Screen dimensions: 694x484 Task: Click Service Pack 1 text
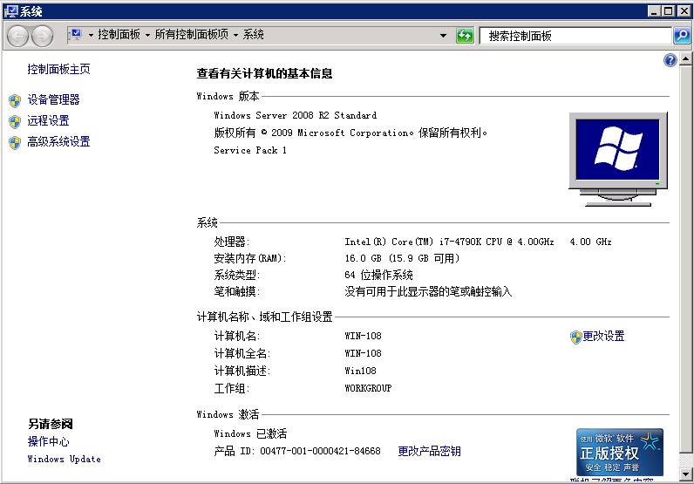[x=250, y=151]
